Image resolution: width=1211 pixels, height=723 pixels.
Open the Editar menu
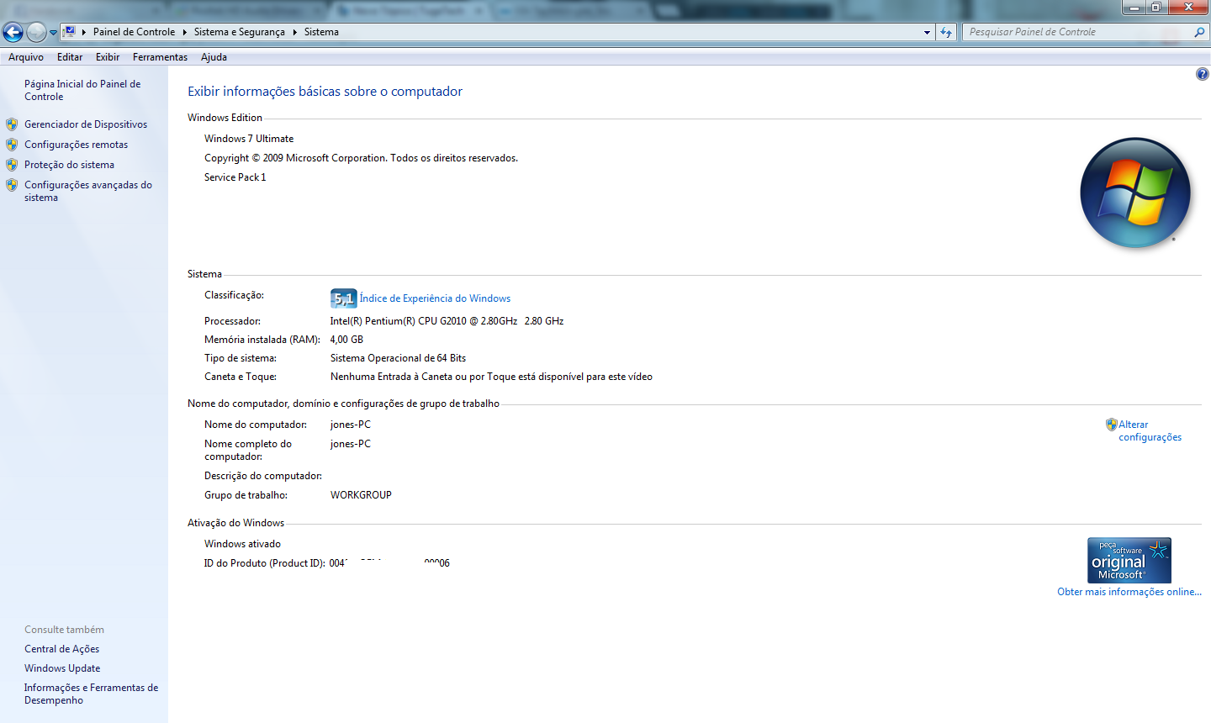(70, 57)
